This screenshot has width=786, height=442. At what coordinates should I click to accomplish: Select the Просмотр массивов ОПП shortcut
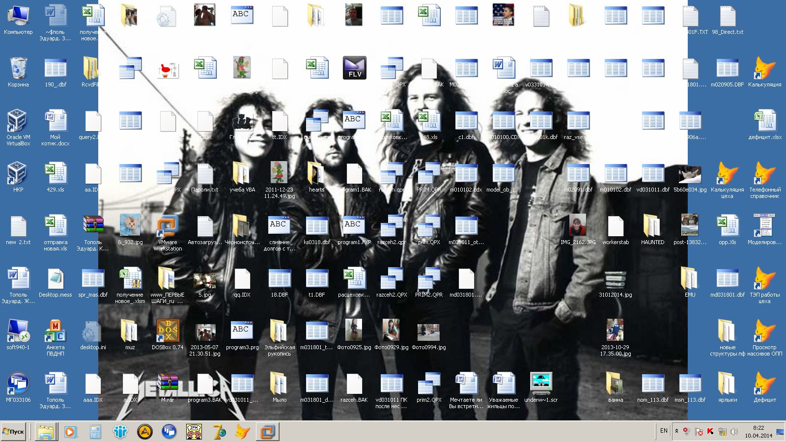765,338
